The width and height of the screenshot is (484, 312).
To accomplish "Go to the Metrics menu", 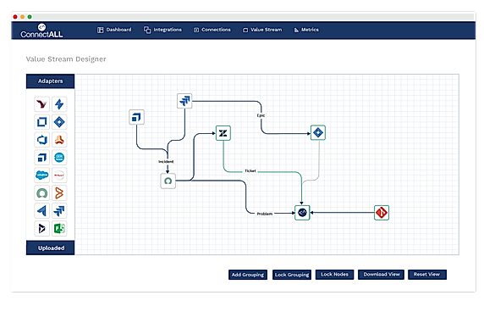I will [306, 30].
